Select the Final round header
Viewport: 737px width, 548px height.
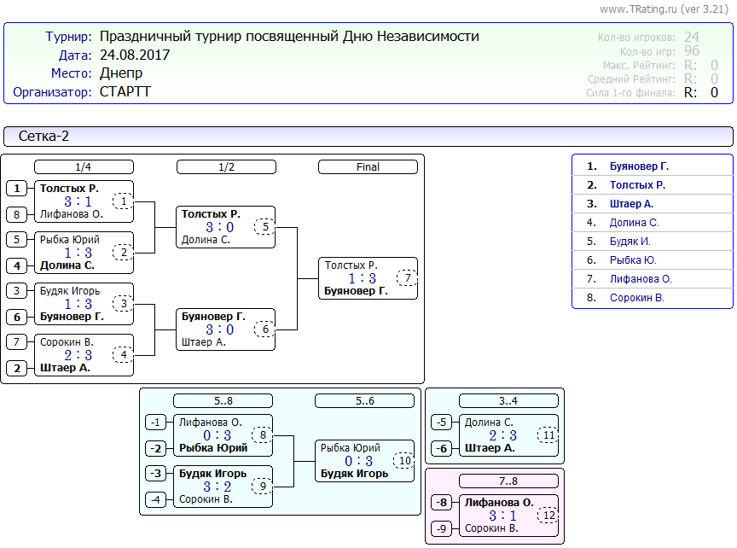(368, 167)
